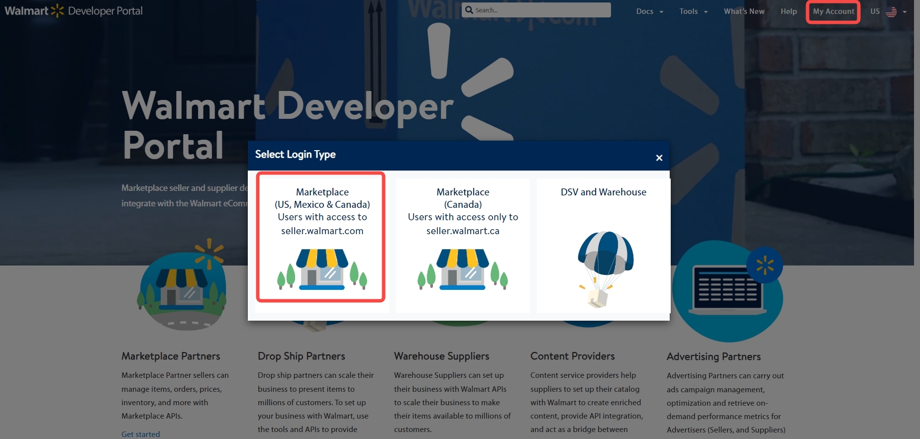Select DSV and Warehouse login type

604,246
